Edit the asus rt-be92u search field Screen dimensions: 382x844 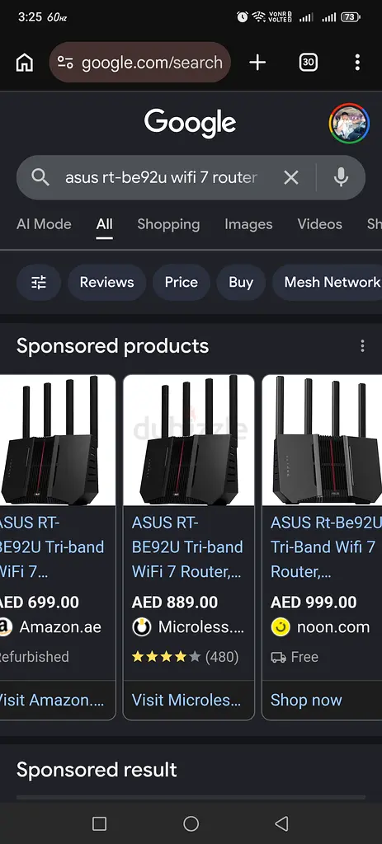pyautogui.click(x=161, y=178)
